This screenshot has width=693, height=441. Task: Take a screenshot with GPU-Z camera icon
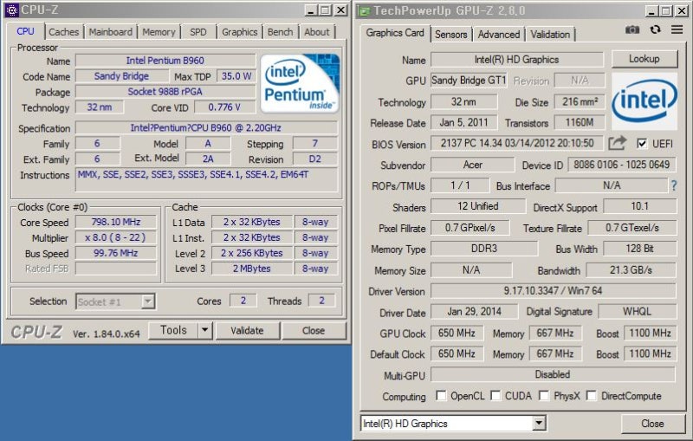tap(632, 29)
